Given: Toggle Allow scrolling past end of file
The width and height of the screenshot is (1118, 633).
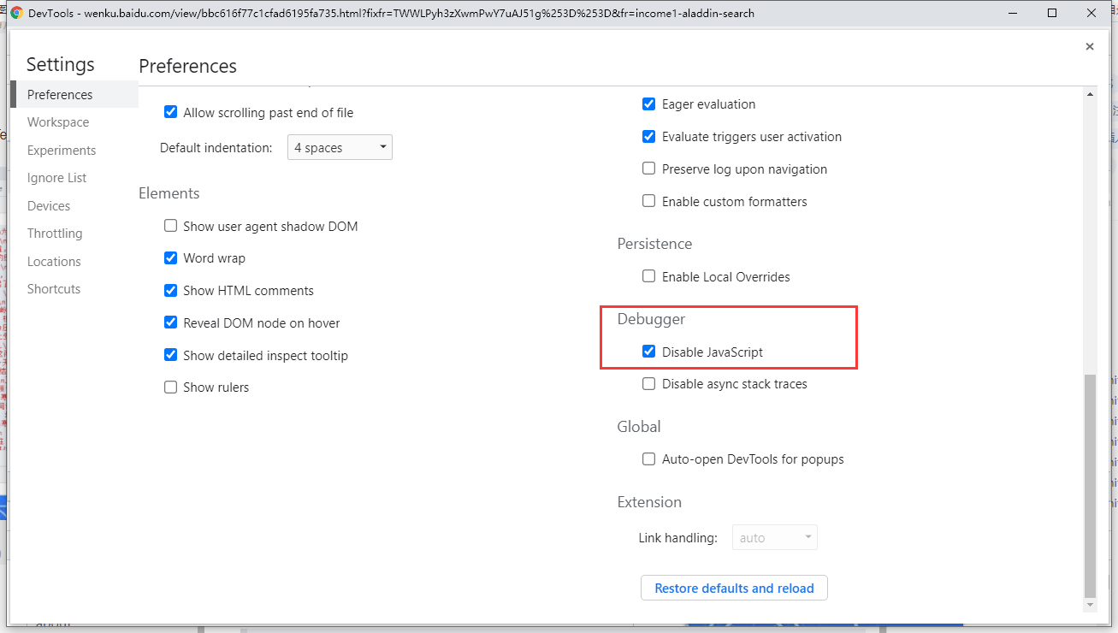Looking at the screenshot, I should tap(170, 112).
